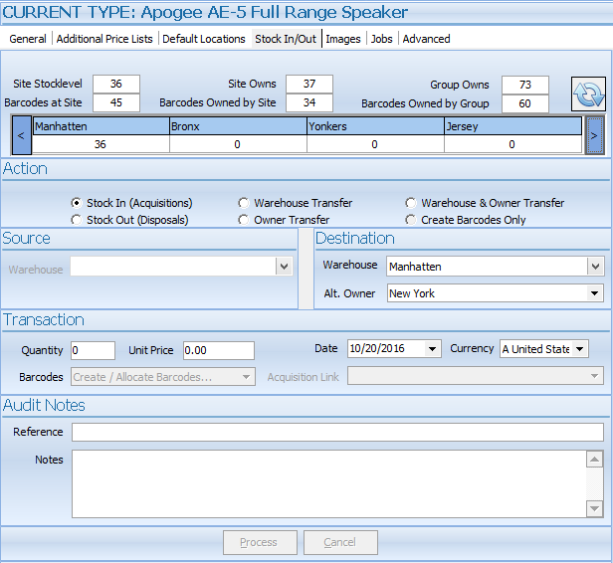Click the Cancel button

tap(340, 542)
